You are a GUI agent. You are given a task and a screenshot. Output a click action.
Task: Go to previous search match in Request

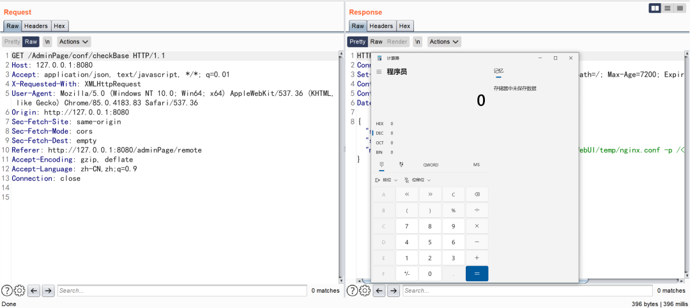[34, 290]
